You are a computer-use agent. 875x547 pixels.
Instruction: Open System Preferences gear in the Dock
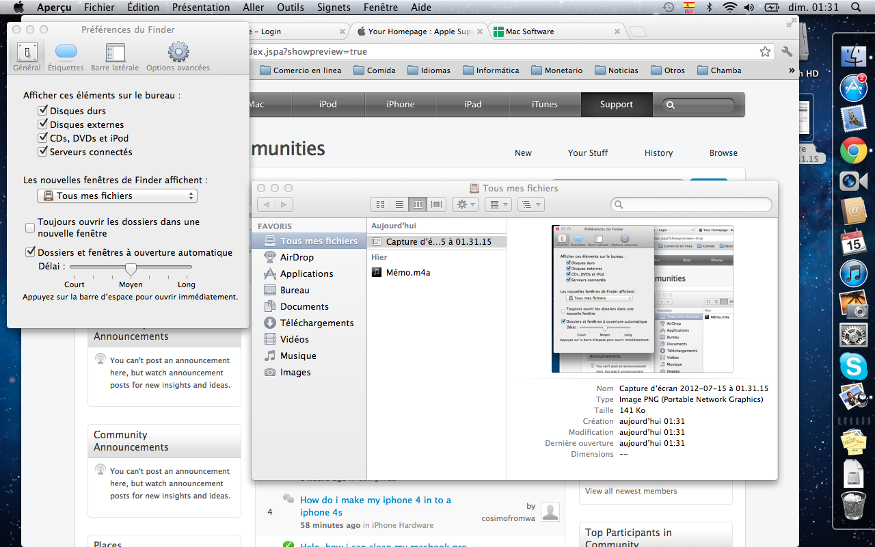pyautogui.click(x=854, y=336)
